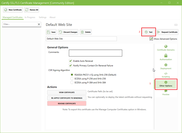The image size is (182, 133).
Task: Click the Default Web Site title heading
Action: pos(59,25)
